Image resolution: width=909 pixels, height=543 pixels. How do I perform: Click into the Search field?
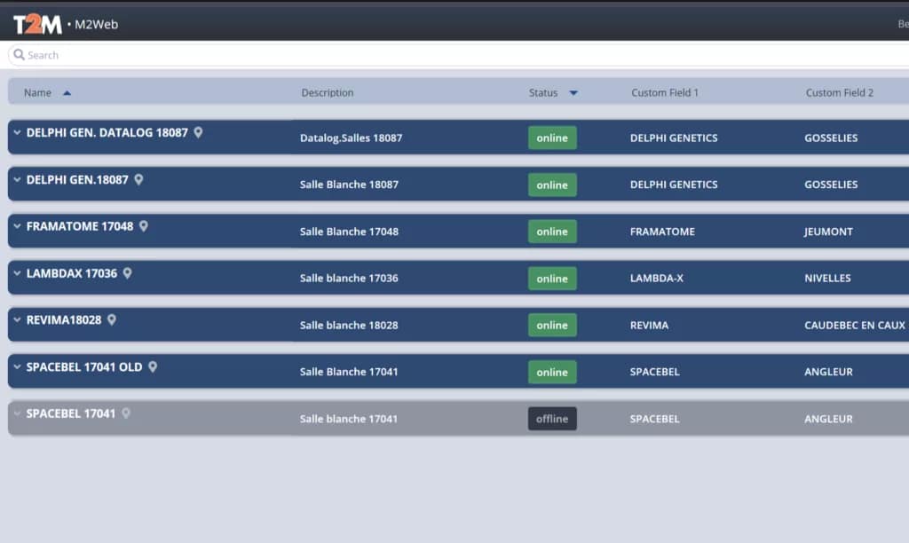444,55
